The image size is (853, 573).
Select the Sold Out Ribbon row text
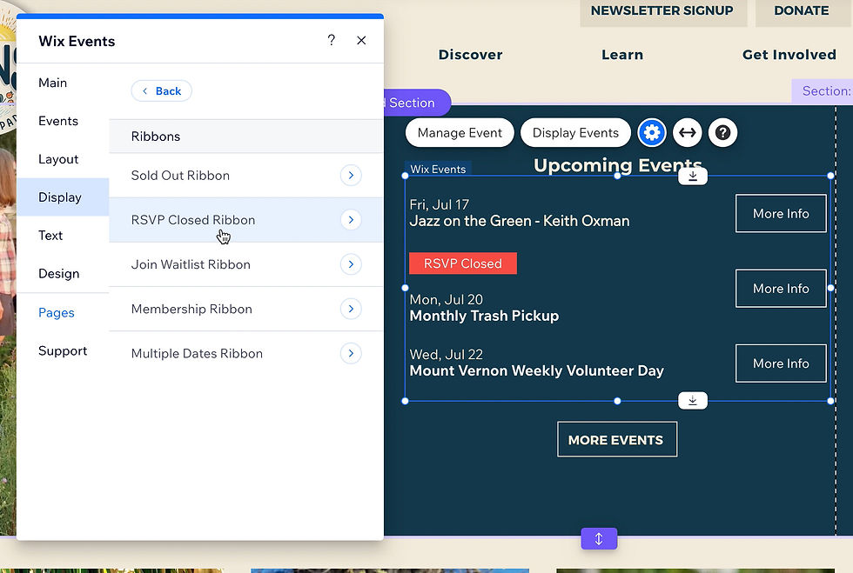[x=180, y=176]
